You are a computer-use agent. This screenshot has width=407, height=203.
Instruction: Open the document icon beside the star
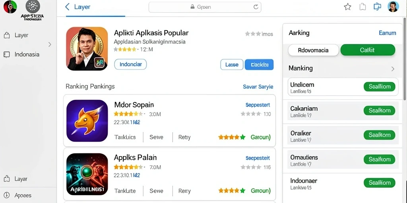pos(362,7)
